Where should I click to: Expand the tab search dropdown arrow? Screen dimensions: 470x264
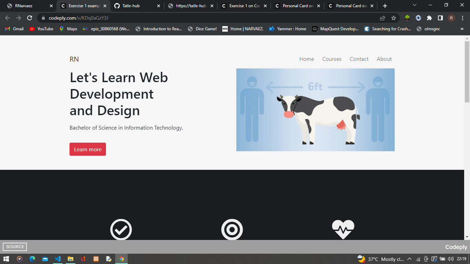[415, 5]
